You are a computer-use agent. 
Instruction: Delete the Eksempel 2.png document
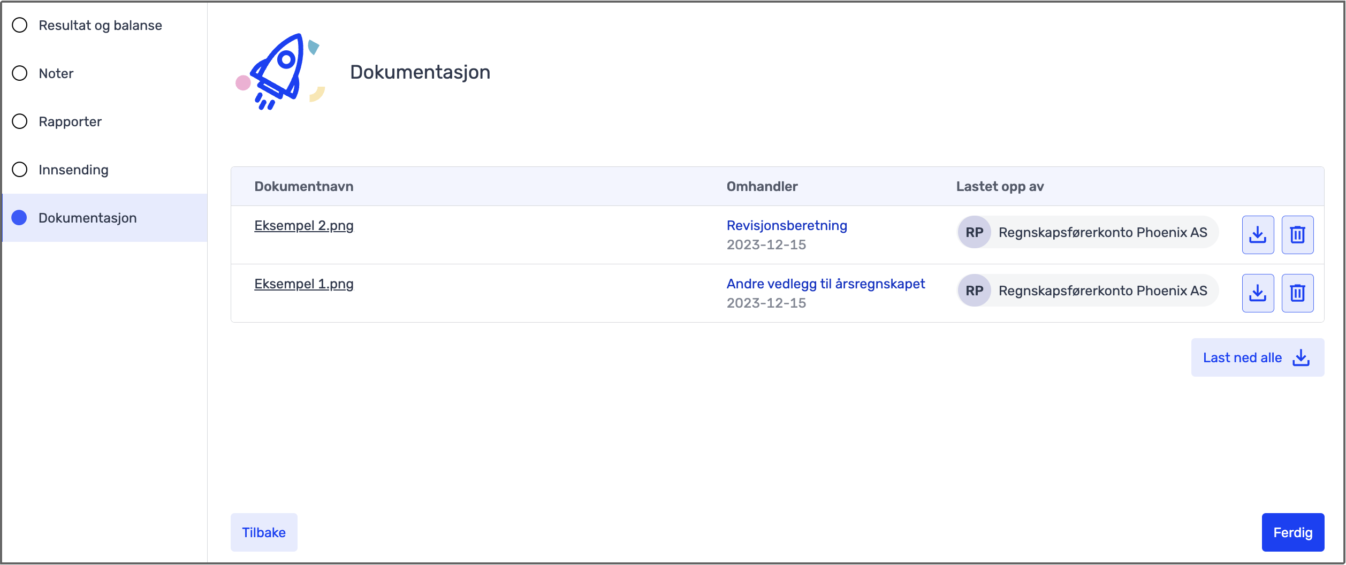click(1297, 235)
